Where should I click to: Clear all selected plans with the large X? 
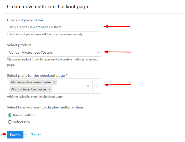[x=88, y=86]
